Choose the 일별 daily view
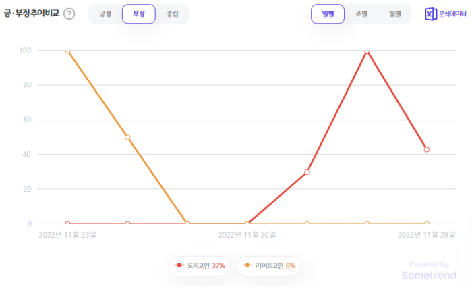The width and height of the screenshot is (472, 287). tap(328, 14)
